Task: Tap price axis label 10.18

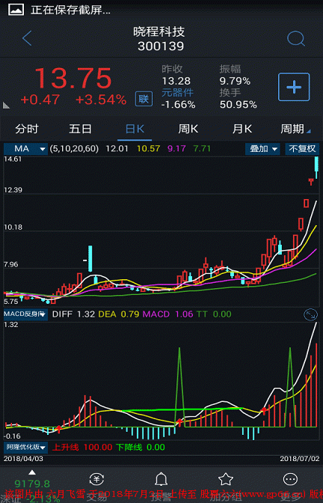Action: 13,227
